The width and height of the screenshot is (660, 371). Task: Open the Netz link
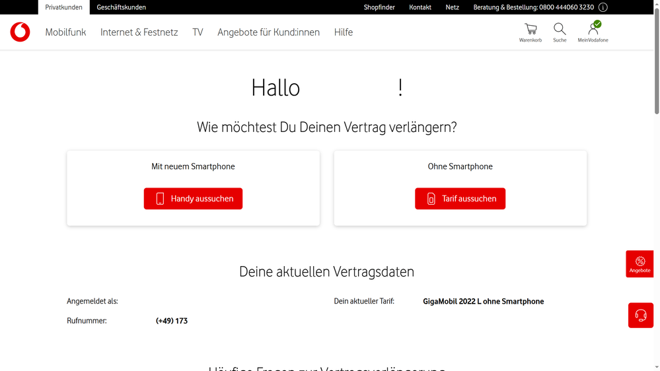pyautogui.click(x=452, y=7)
